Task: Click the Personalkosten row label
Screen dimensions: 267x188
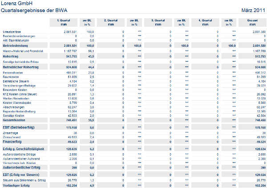Action: coord(13,73)
